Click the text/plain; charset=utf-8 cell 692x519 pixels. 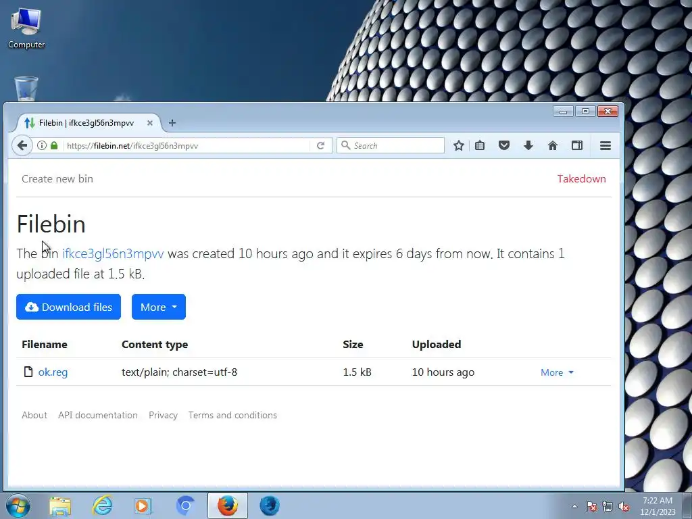[x=179, y=372]
